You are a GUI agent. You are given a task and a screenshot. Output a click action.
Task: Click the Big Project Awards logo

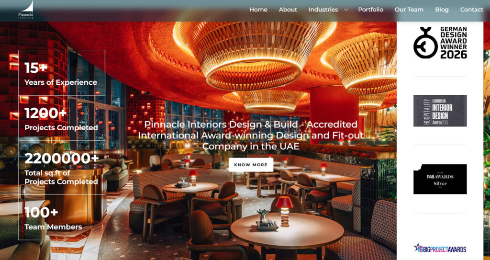click(440, 249)
